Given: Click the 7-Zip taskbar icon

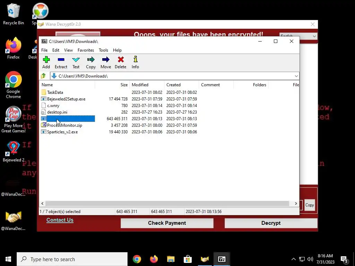Looking at the screenshot, I should [x=222, y=259].
